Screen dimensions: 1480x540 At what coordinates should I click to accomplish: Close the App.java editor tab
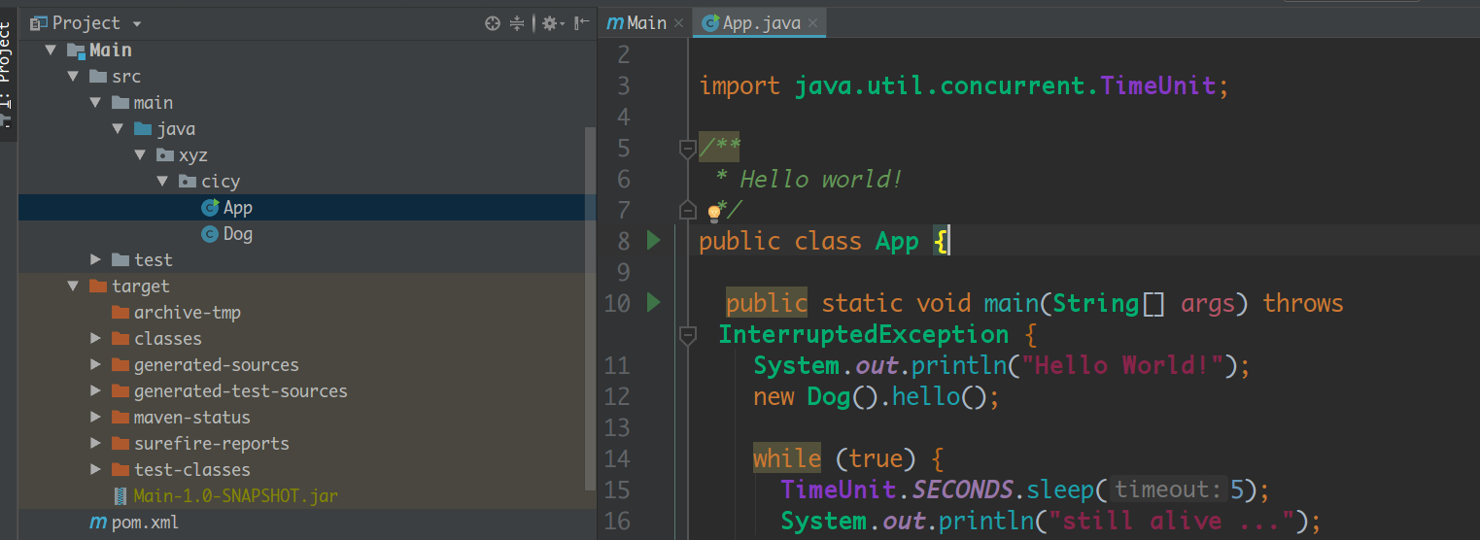pyautogui.click(x=812, y=23)
